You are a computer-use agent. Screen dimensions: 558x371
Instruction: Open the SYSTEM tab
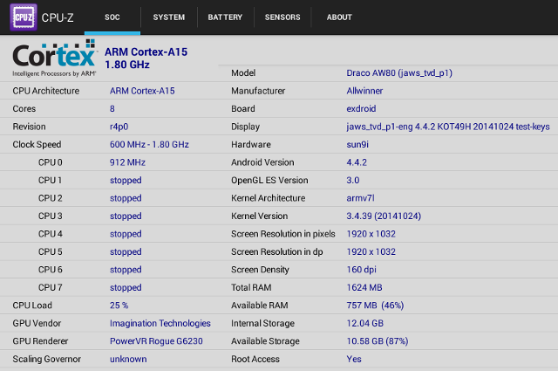169,17
